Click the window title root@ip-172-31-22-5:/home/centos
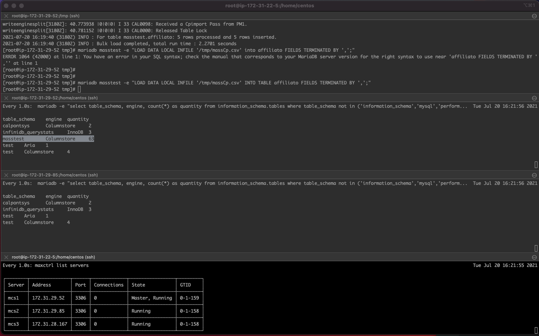Image resolution: width=539 pixels, height=336 pixels. 269,6
